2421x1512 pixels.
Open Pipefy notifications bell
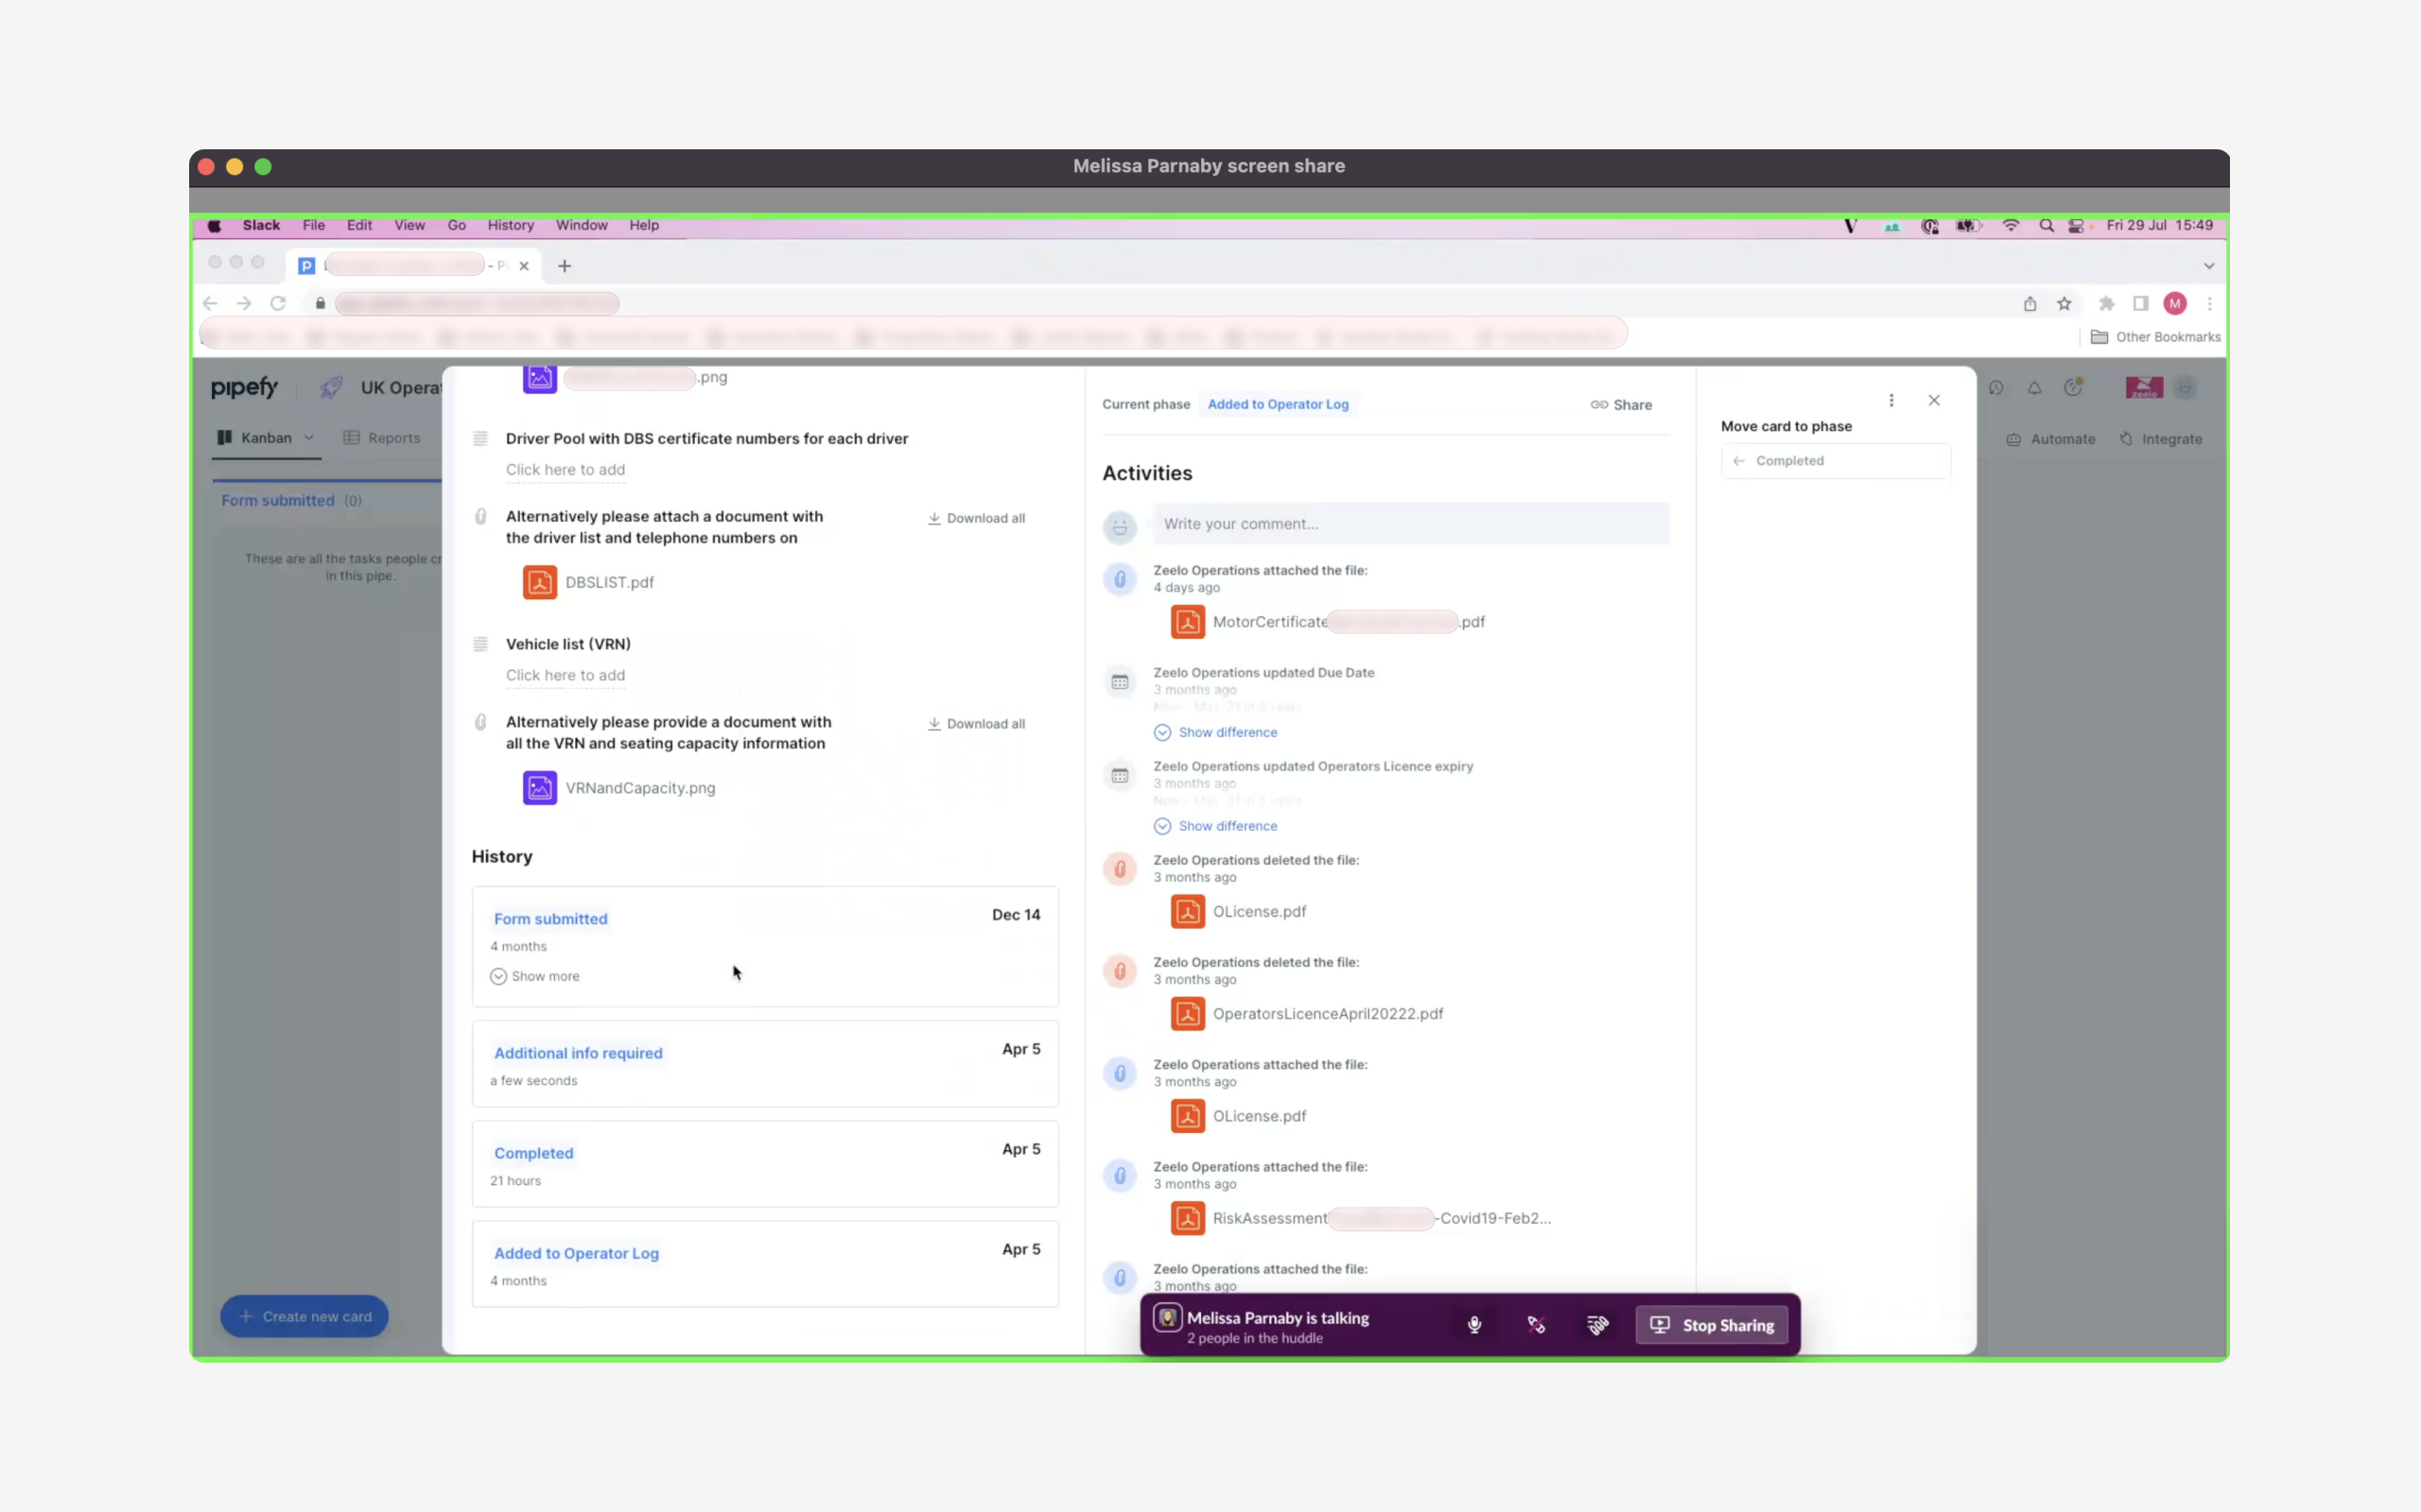2034,388
